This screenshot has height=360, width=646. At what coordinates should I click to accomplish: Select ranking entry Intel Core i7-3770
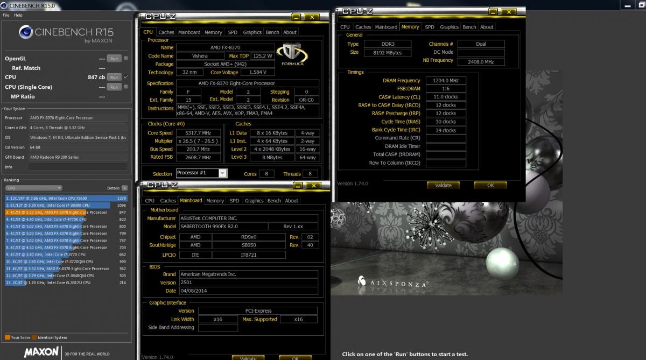coord(66,254)
